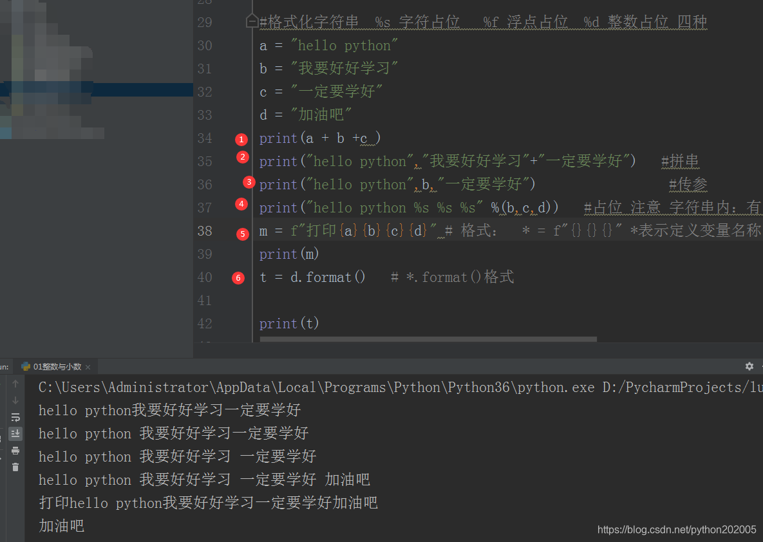Image resolution: width=763 pixels, height=542 pixels.
Task: Click the '# *.format()格式' comment on line 40
Action: click(453, 277)
